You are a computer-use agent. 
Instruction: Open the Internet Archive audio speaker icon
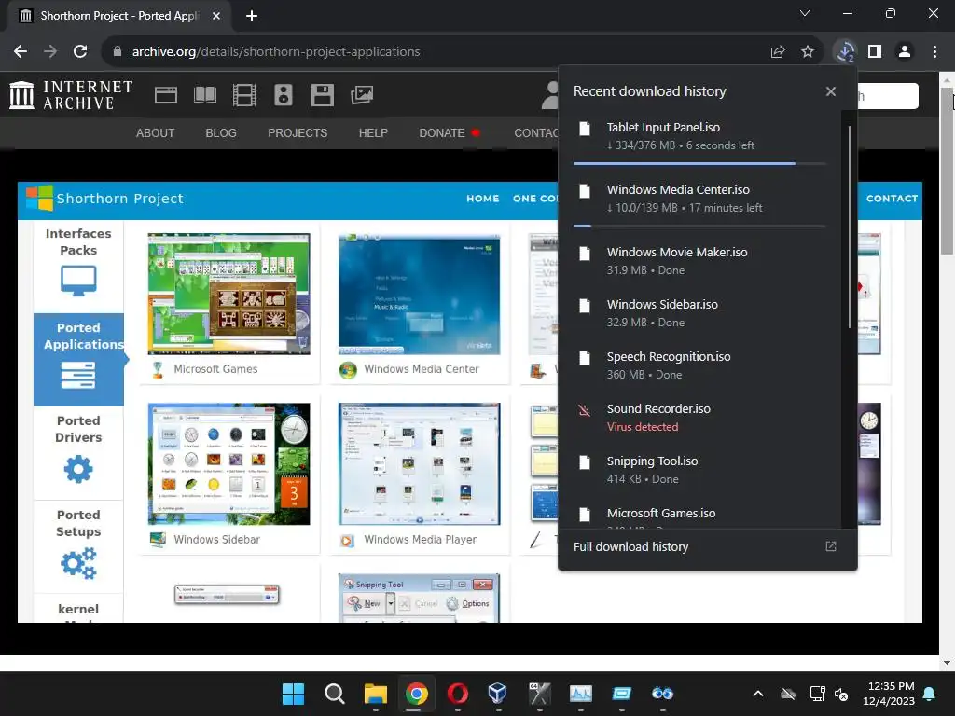(x=284, y=95)
